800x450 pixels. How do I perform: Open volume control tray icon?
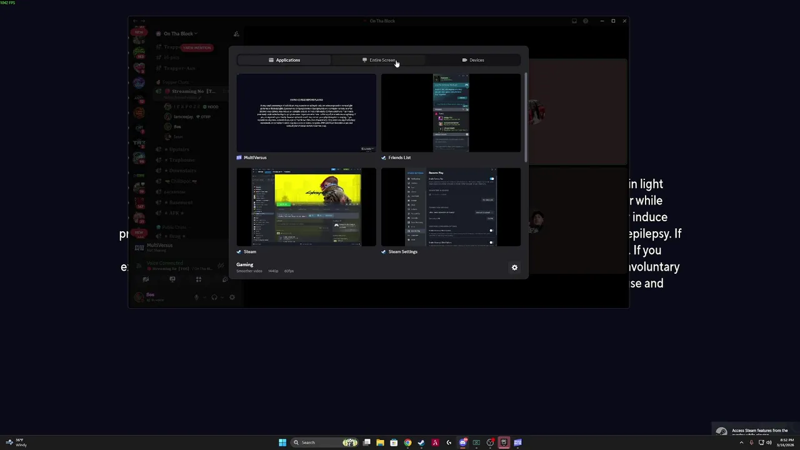pos(769,442)
